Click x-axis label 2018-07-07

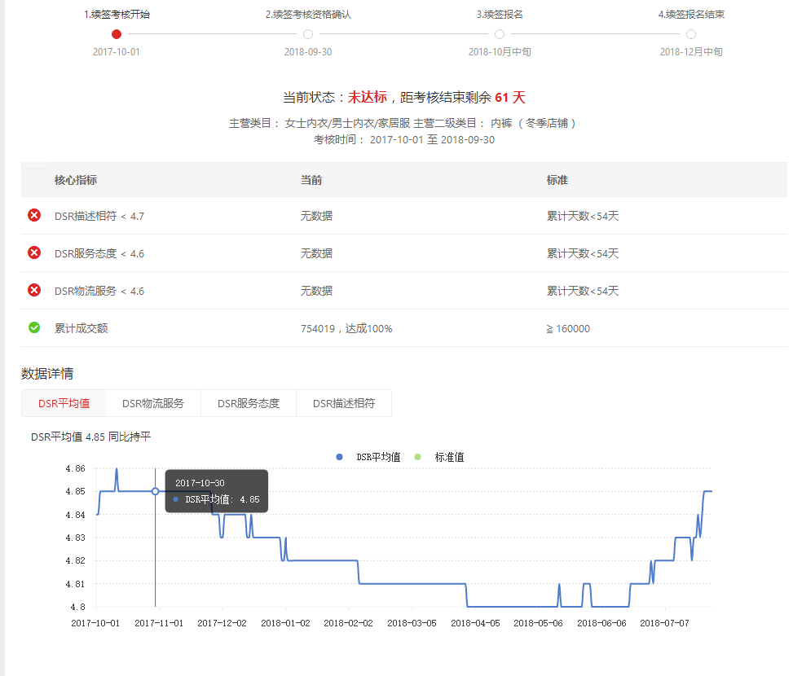tap(664, 623)
